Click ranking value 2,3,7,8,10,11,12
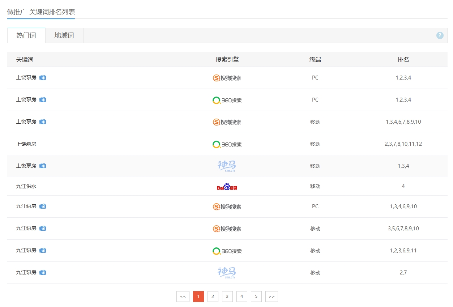Viewport: 453px width, 307px height. (x=403, y=144)
